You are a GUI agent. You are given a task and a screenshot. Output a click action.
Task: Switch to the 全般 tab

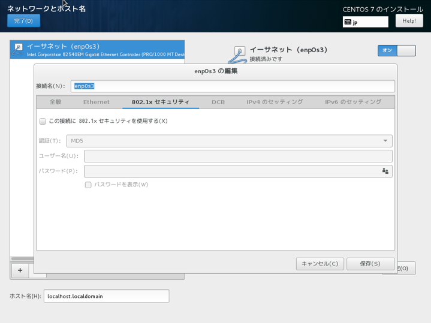point(55,102)
